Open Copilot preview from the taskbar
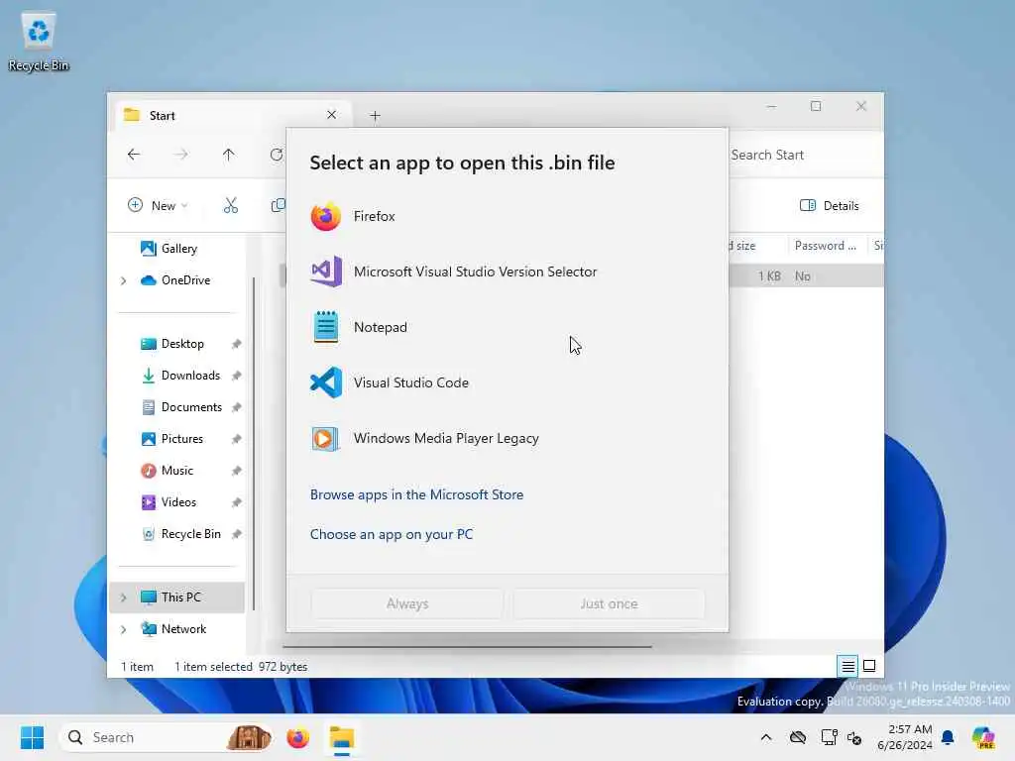The width and height of the screenshot is (1015, 761). pyautogui.click(x=983, y=737)
